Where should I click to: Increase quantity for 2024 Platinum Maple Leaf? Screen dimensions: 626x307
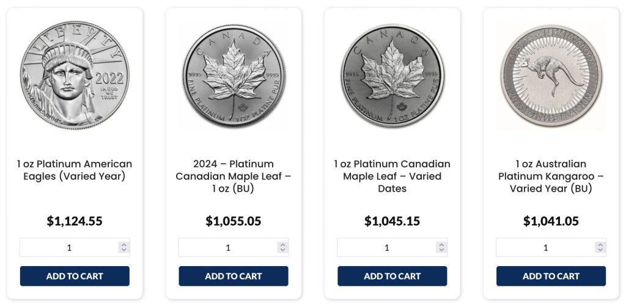coord(282,245)
